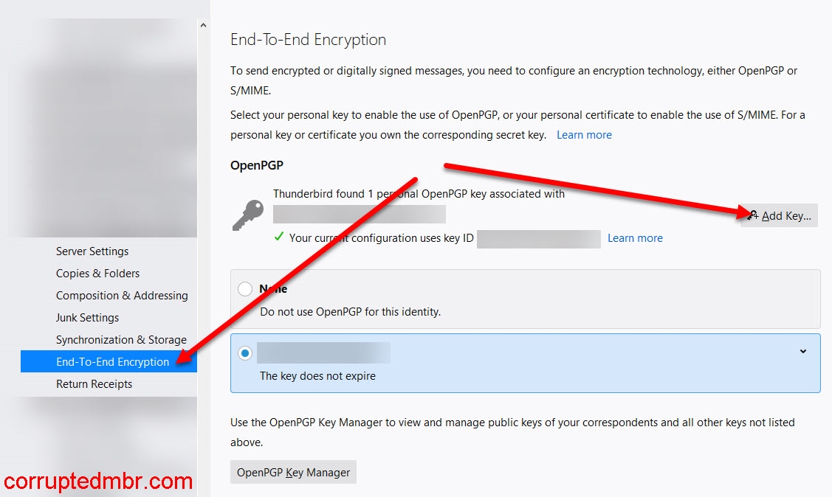Select the None radio to disable OpenPGP
This screenshot has width=832, height=497.
click(245, 289)
